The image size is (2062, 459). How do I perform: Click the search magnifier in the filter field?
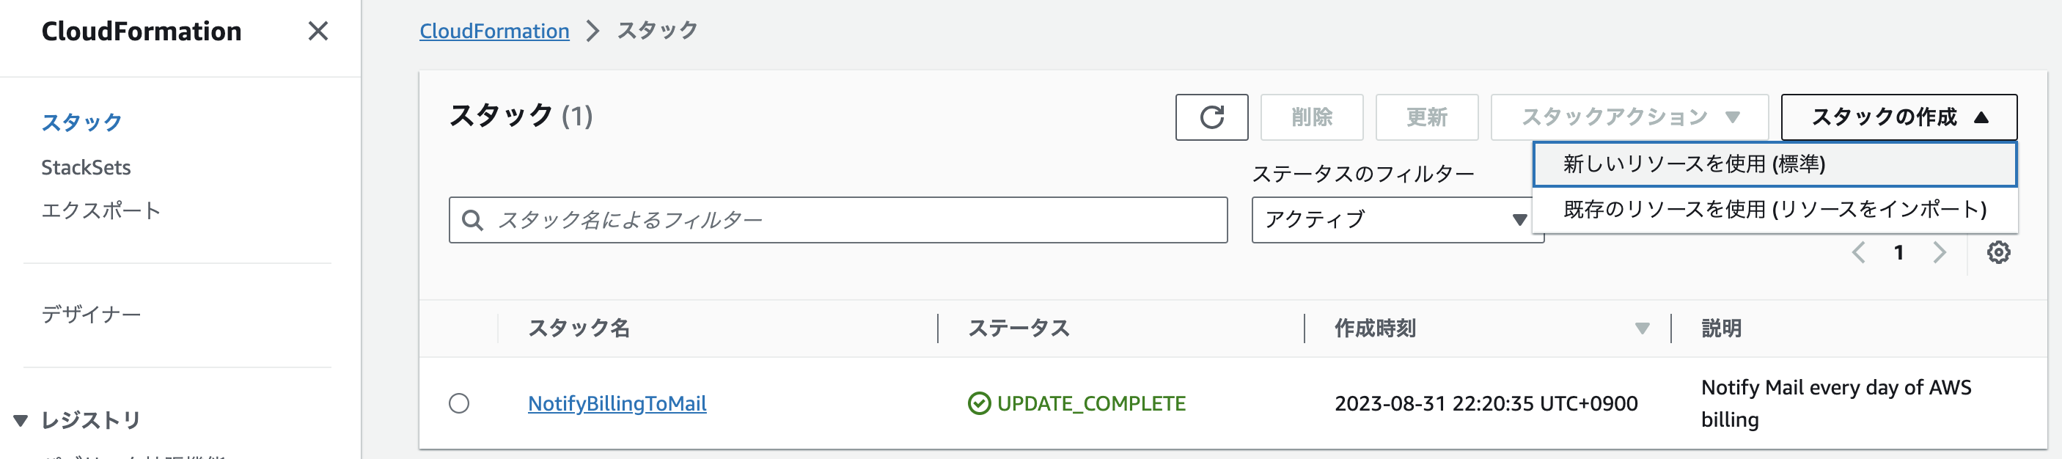pos(473,217)
